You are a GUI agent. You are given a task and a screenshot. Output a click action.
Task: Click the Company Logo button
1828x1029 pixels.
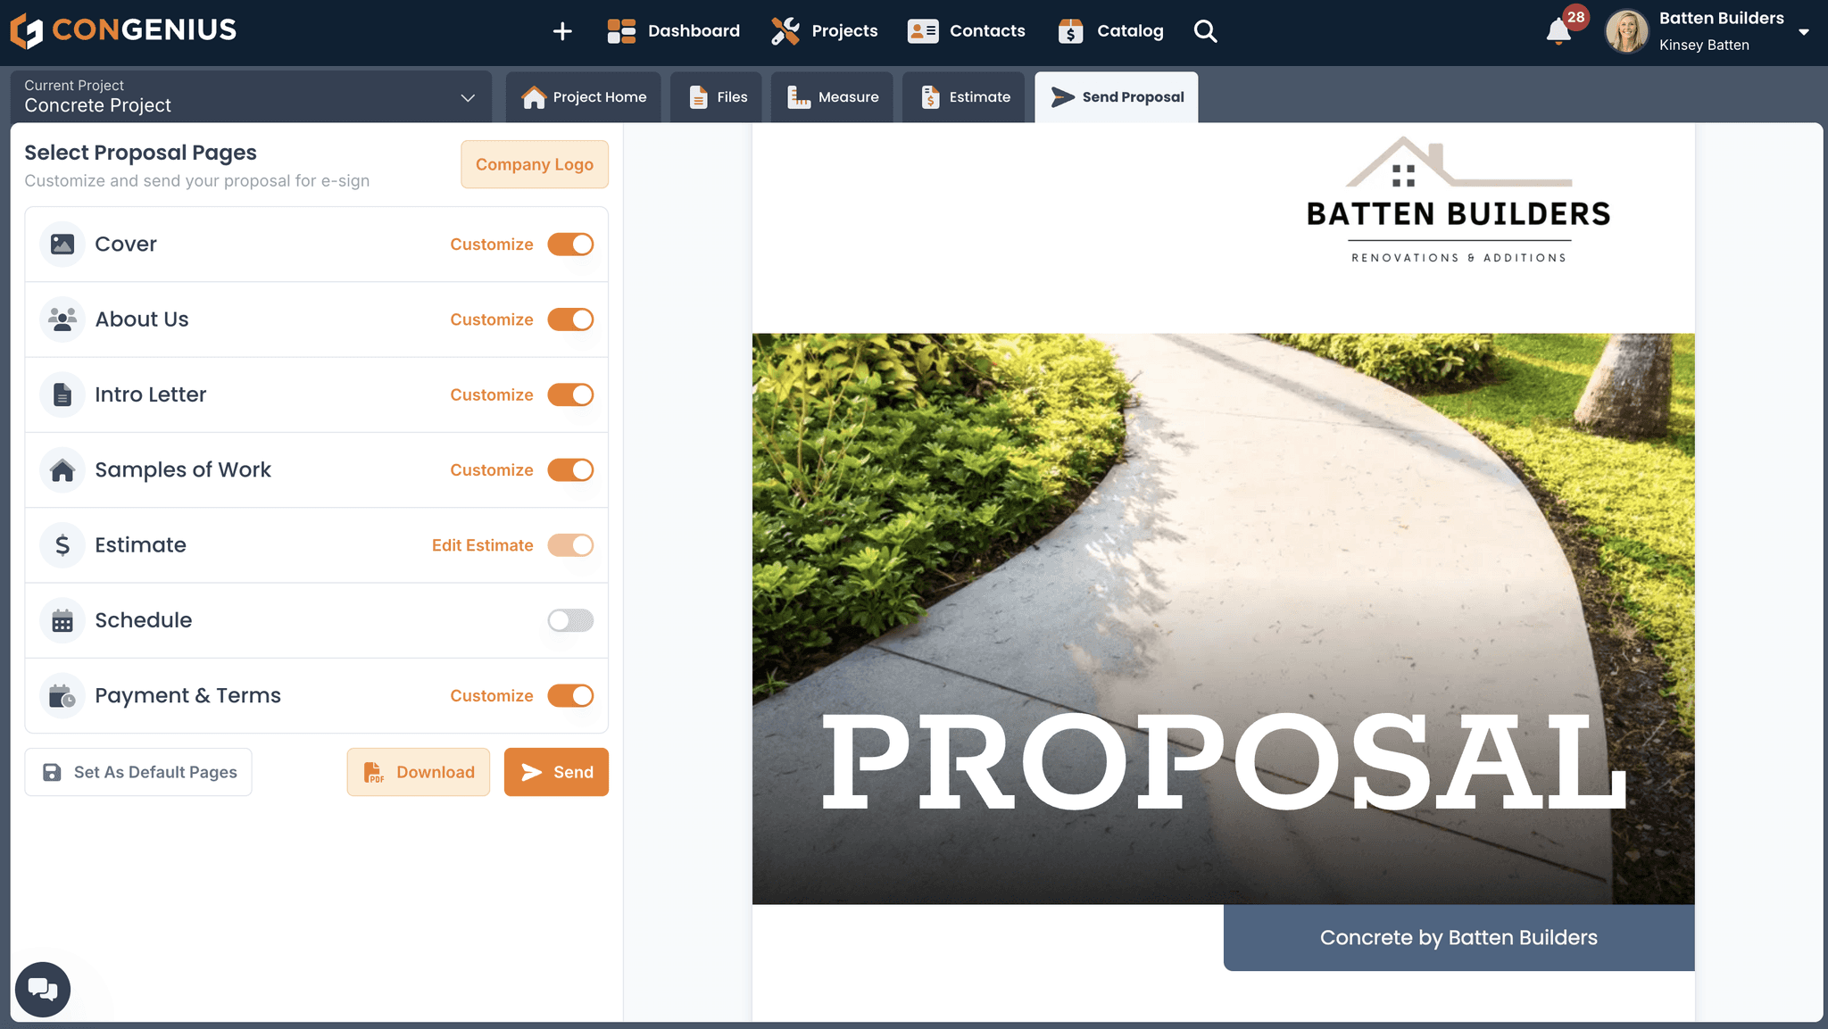click(x=534, y=164)
